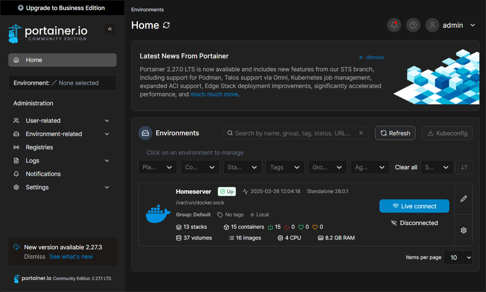Click the admin user avatar icon
Image resolution: width=486 pixels, height=292 pixels.
[432, 25]
